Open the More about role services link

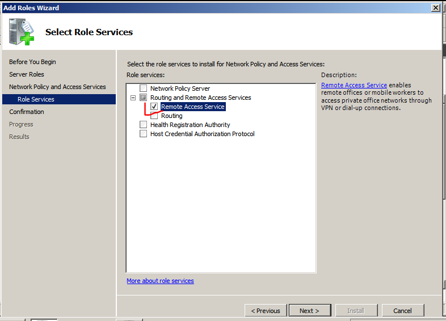tap(160, 281)
